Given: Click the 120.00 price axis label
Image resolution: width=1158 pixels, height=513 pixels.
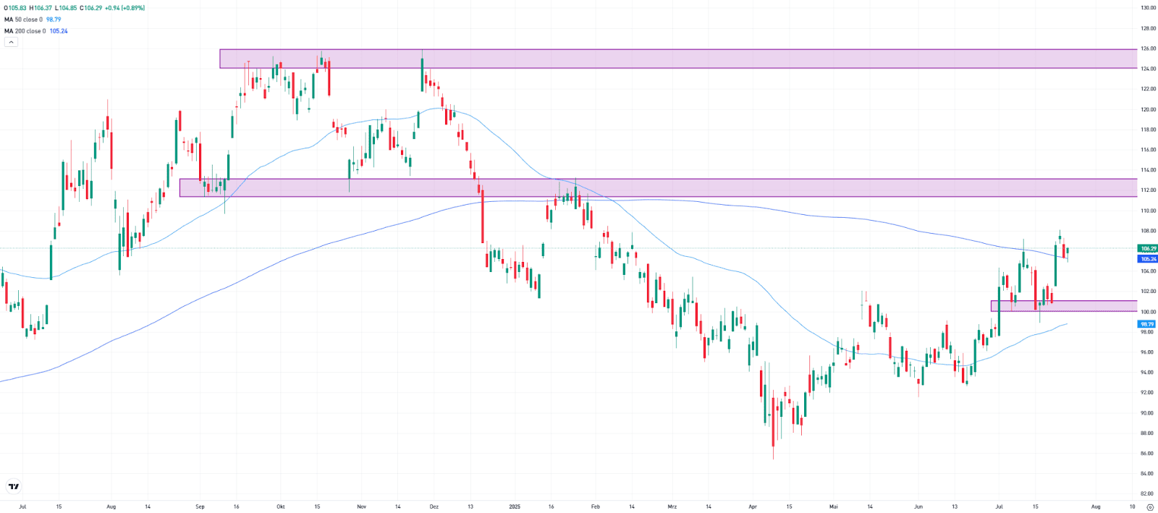Looking at the screenshot, I should [x=1148, y=109].
